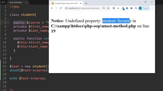This screenshot has height=91, width=163.
Task: Click the zoom magnifier icon in the address bar
Action: tap(104, 8)
